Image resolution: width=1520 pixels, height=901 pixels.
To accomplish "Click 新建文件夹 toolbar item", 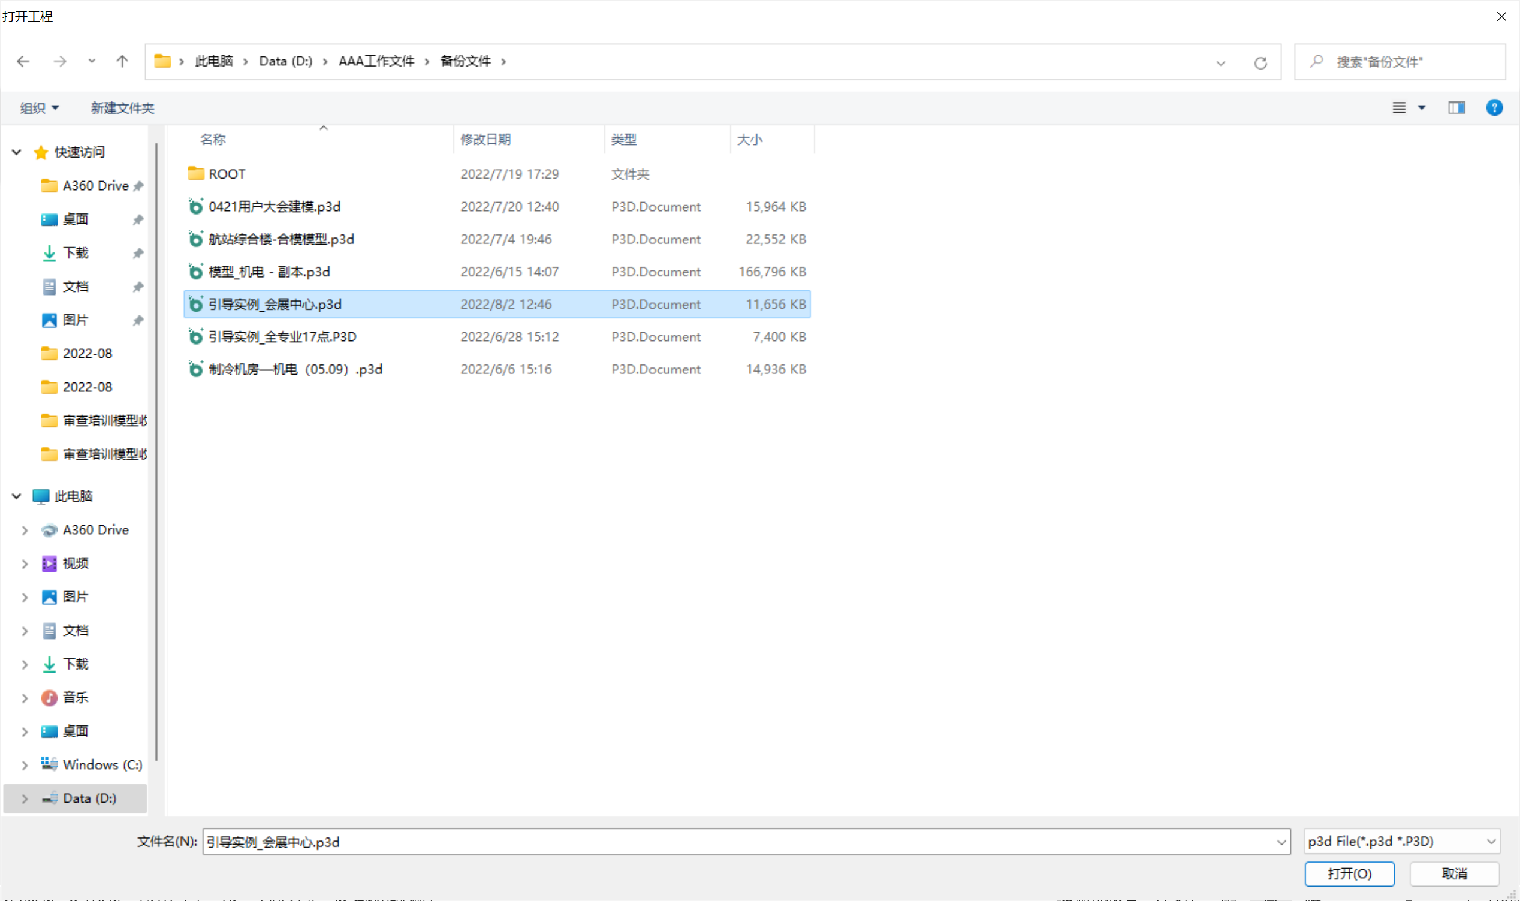I will 123,108.
